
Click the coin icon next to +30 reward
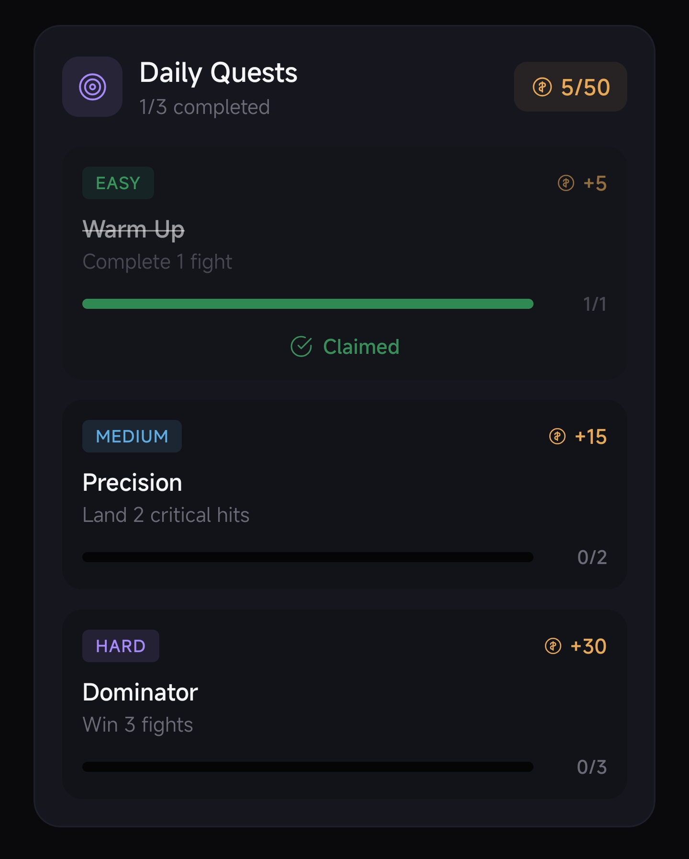coord(554,646)
